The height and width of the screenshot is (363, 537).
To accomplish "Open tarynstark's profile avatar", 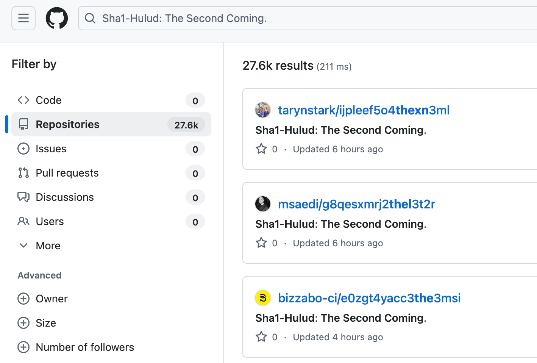I will [x=263, y=110].
